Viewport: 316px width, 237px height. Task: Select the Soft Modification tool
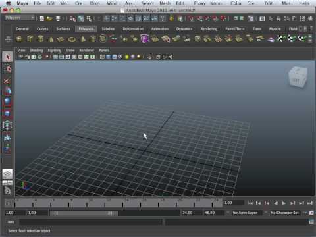click(x=7, y=138)
